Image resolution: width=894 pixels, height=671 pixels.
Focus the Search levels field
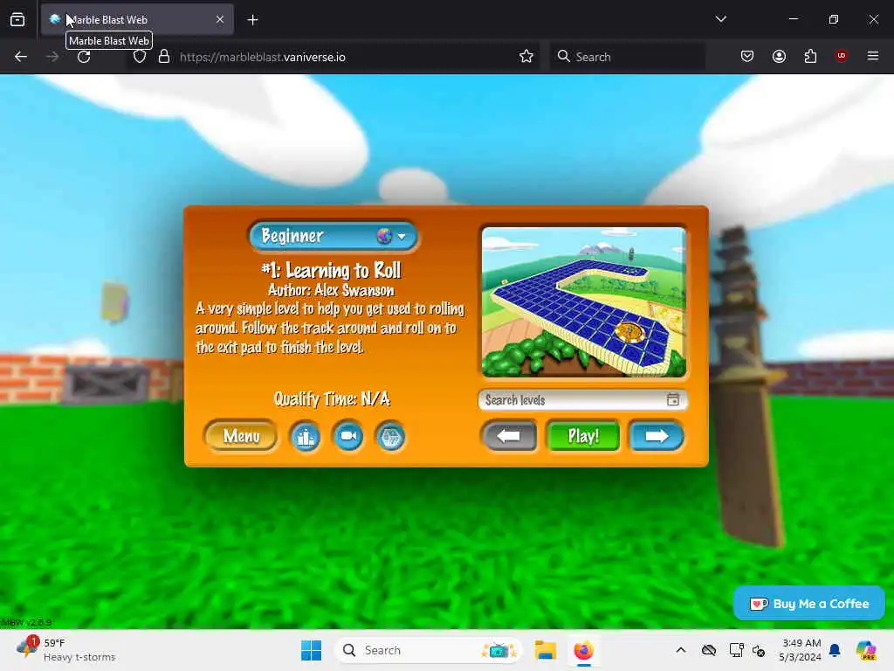tap(582, 400)
